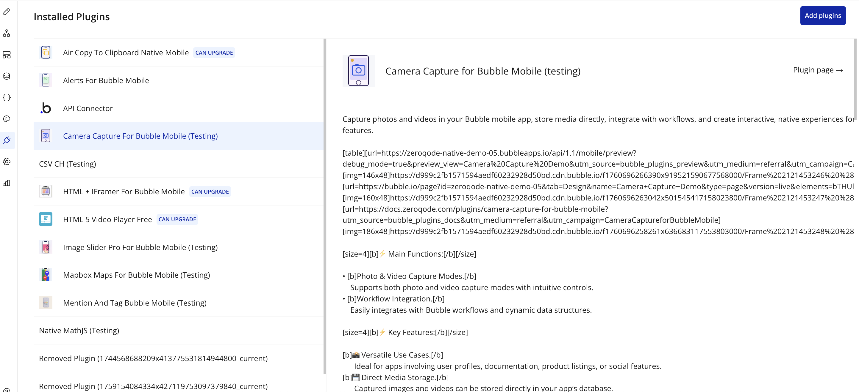Select Air Copy To Clipboard Native Mobile
This screenshot has width=859, height=392.
[126, 53]
